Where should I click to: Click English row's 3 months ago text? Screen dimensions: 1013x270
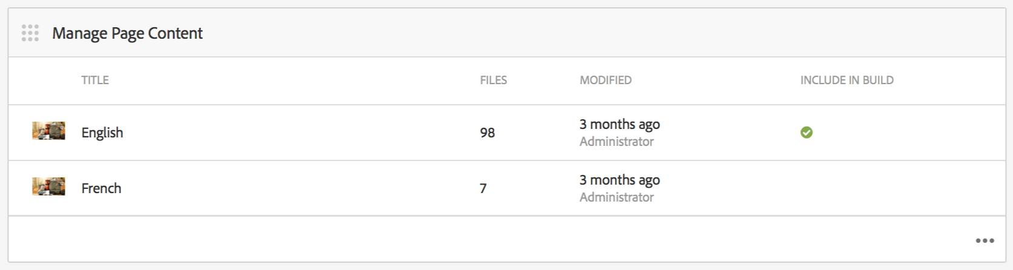click(619, 125)
